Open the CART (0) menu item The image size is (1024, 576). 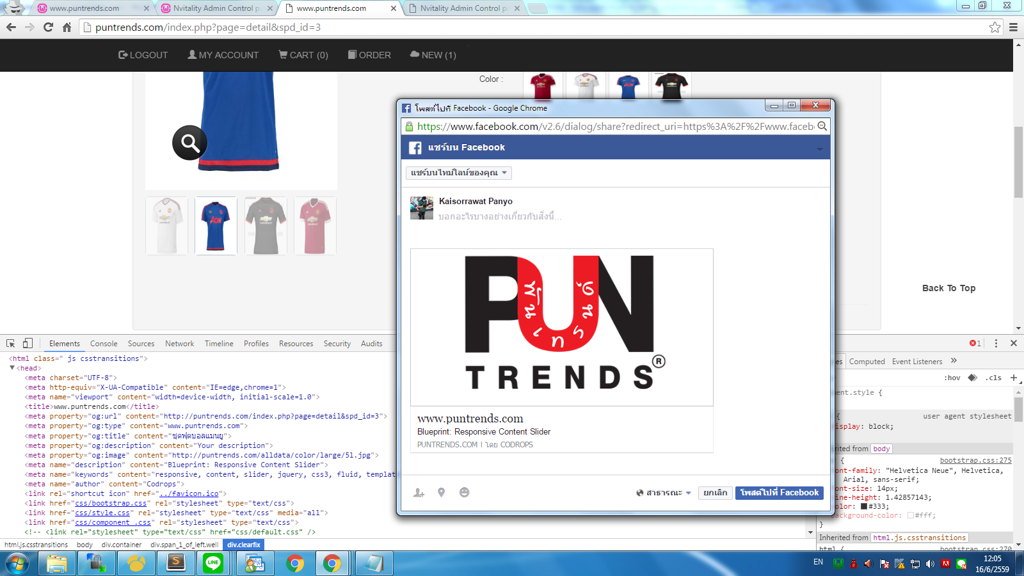[x=303, y=55]
